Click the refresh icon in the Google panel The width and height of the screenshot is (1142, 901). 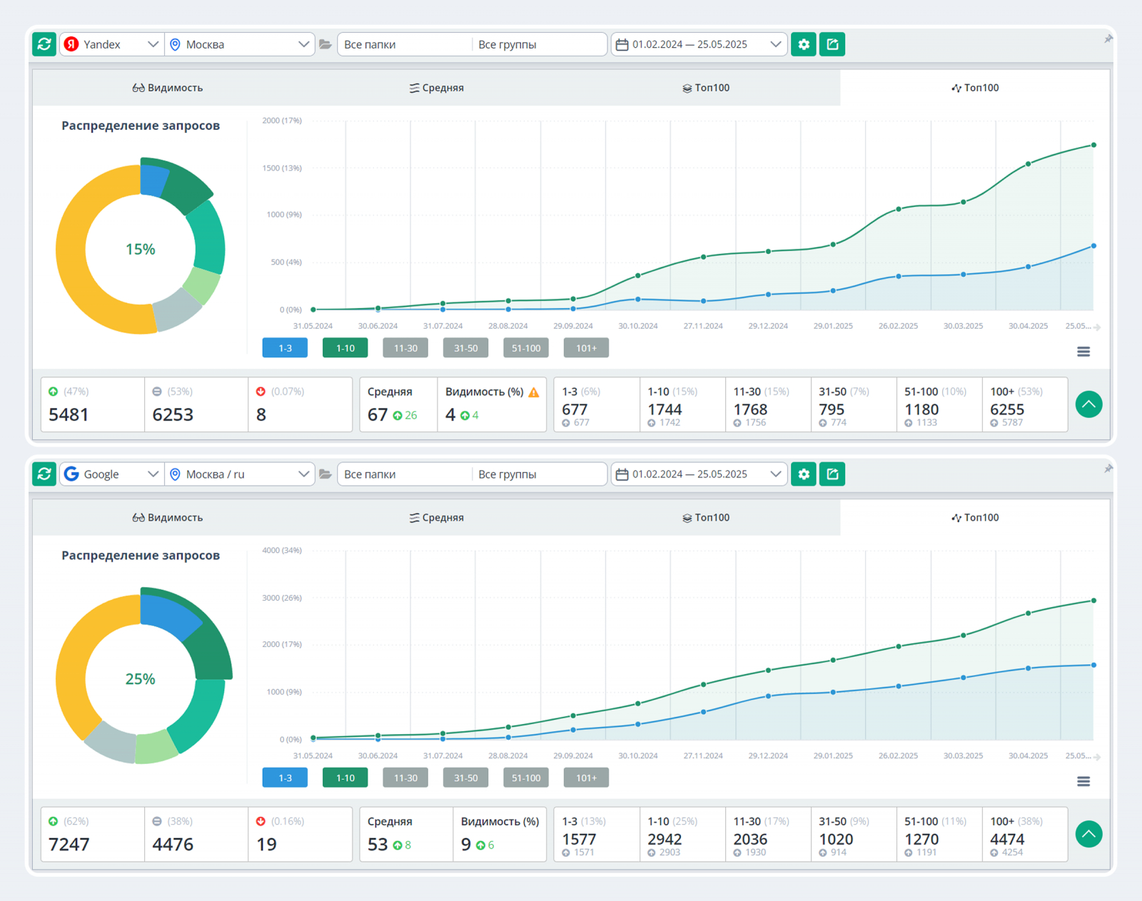click(44, 474)
